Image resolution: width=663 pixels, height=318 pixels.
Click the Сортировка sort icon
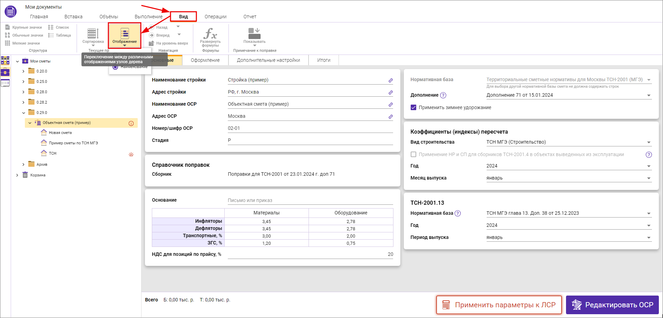click(93, 34)
